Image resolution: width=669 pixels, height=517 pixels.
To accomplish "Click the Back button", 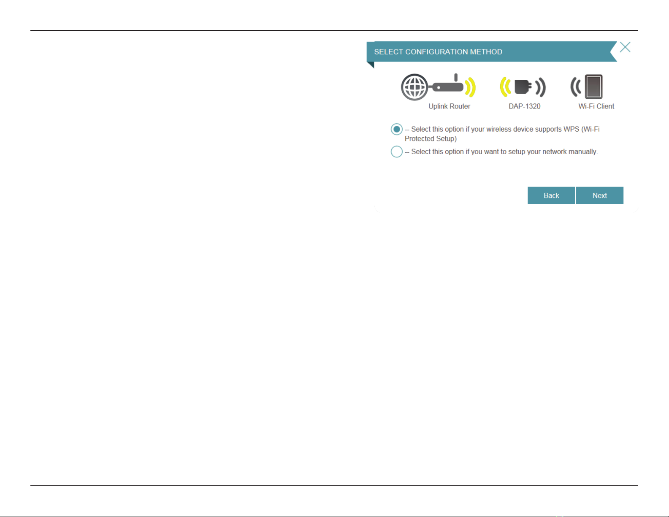I will (551, 195).
